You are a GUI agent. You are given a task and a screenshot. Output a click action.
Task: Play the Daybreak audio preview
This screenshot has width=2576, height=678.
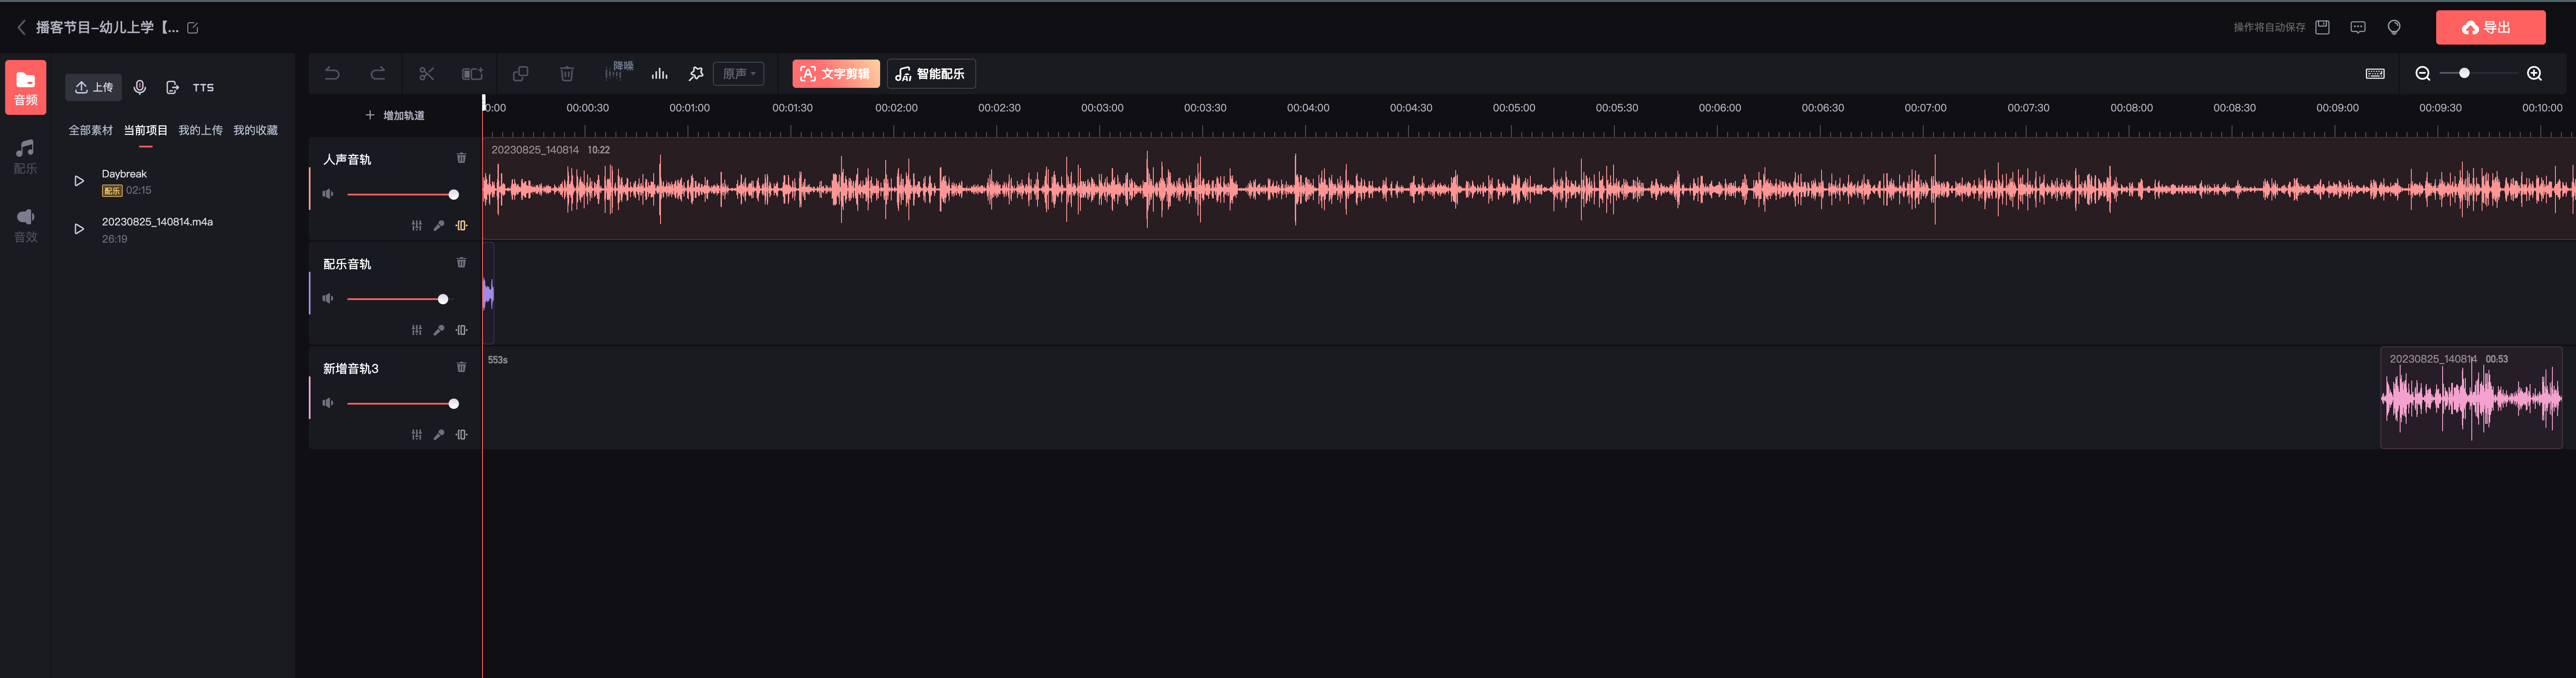pos(79,182)
